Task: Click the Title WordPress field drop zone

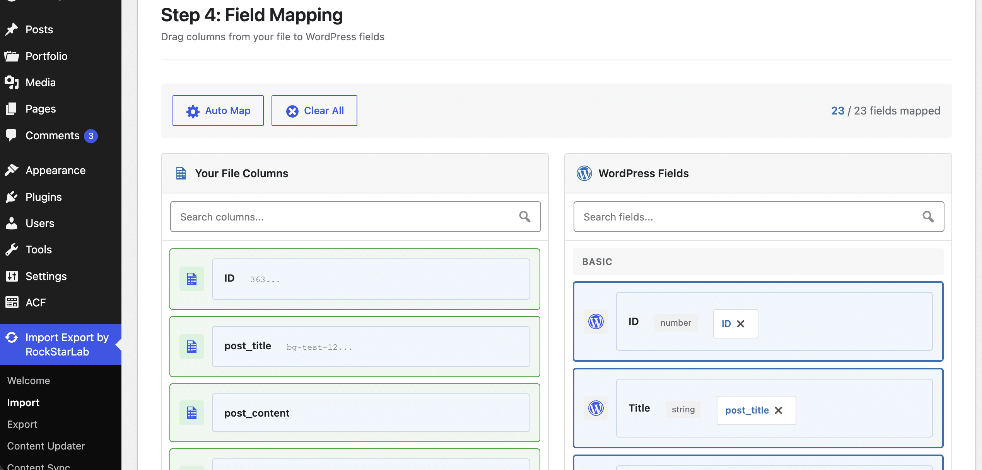Action: [758, 408]
